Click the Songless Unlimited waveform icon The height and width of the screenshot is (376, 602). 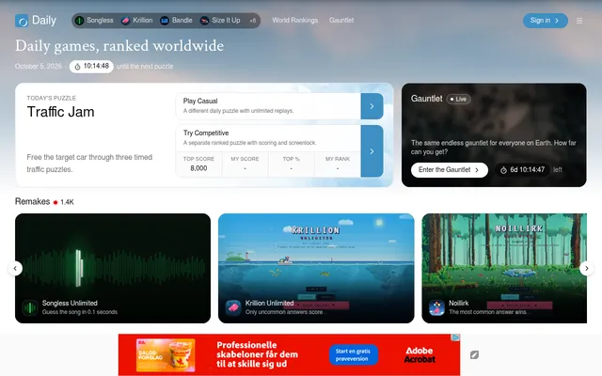tap(30, 307)
